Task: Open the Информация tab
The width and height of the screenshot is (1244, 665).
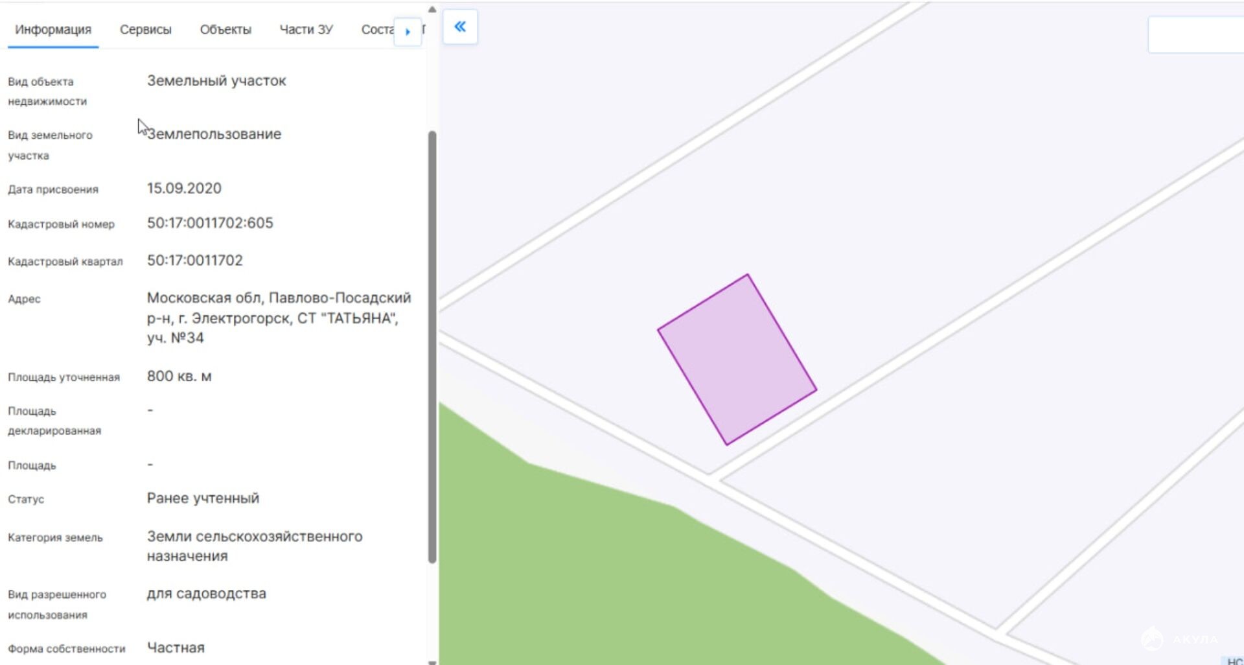Action: 53,30
